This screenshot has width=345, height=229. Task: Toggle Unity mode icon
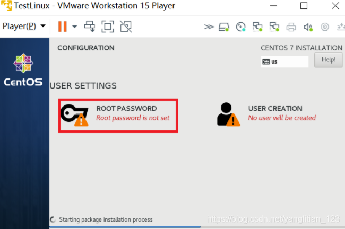click(126, 27)
